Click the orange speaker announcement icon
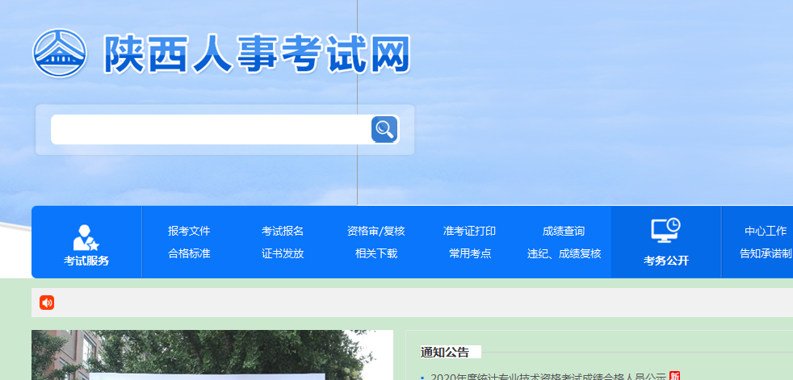 click(47, 303)
